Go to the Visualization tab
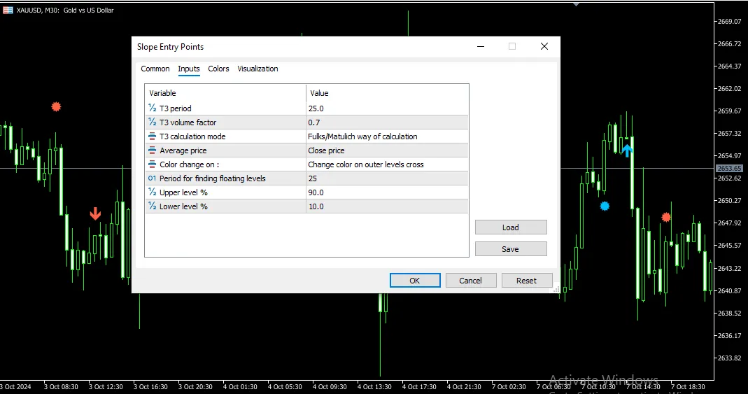 point(257,69)
